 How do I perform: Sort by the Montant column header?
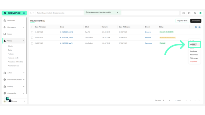[105, 27]
